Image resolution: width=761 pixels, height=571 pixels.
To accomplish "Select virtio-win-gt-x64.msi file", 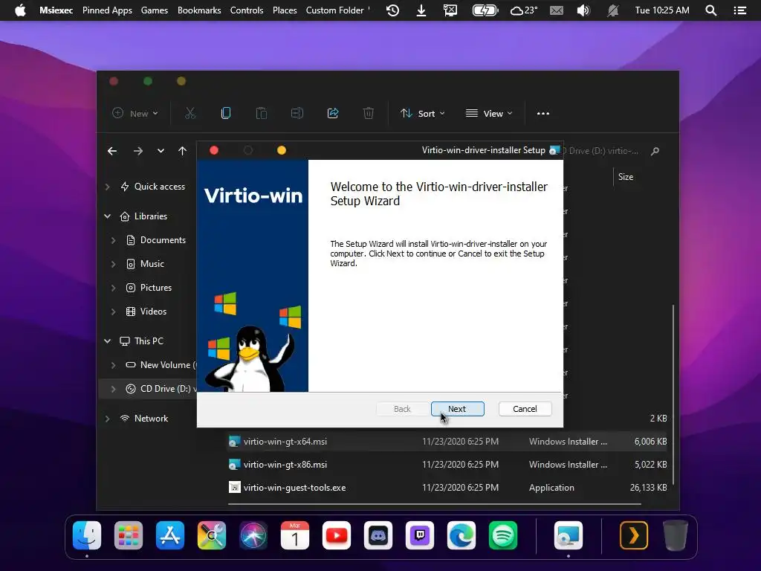I will [447, 442].
